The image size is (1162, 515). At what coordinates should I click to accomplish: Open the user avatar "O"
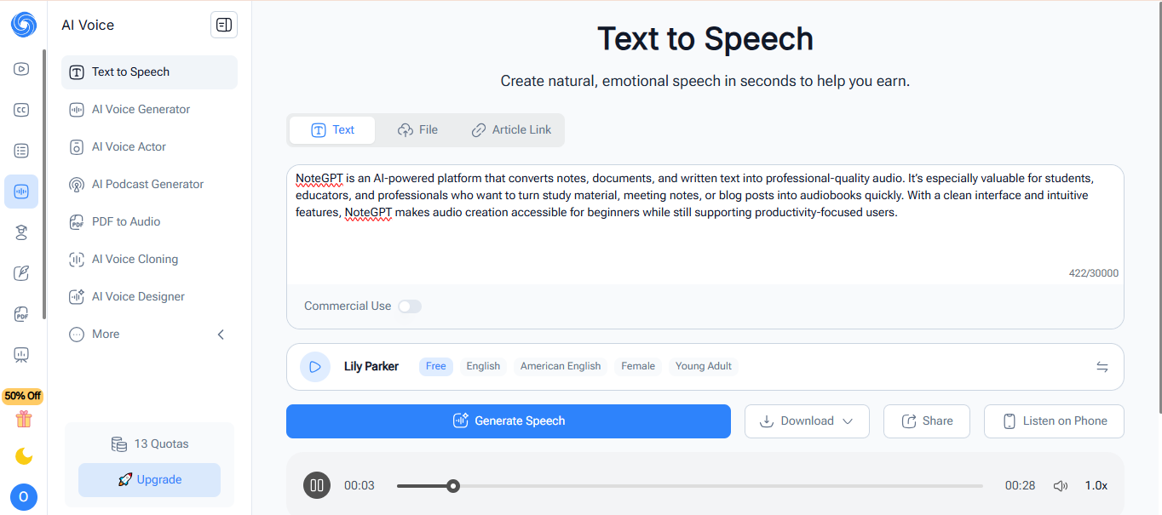point(23,497)
